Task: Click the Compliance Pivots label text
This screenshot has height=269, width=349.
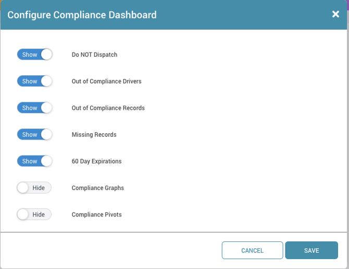Action: tap(96, 214)
